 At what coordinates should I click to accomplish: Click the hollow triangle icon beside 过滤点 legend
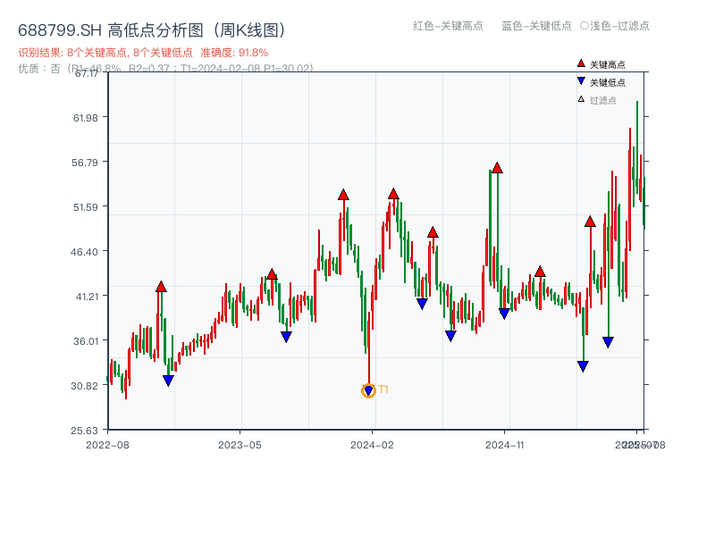[x=581, y=99]
